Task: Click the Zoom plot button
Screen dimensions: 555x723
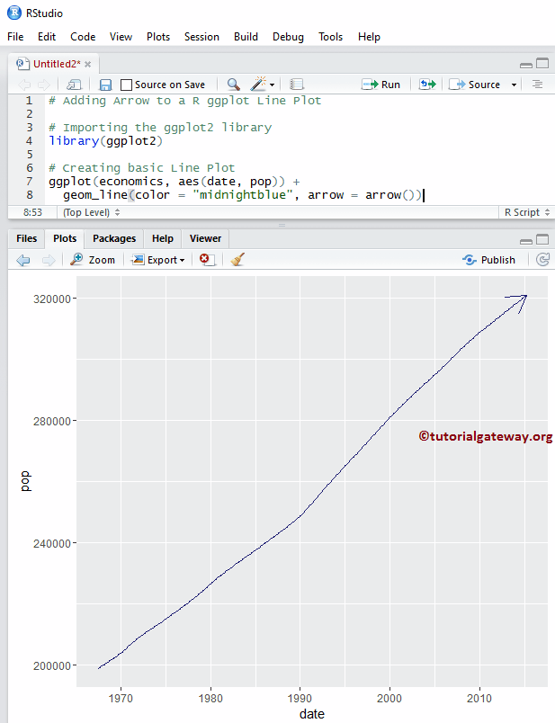Action: 93,260
